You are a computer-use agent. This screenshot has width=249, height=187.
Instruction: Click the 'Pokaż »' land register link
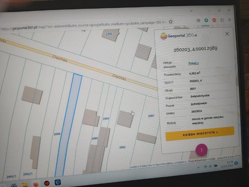click(x=193, y=63)
